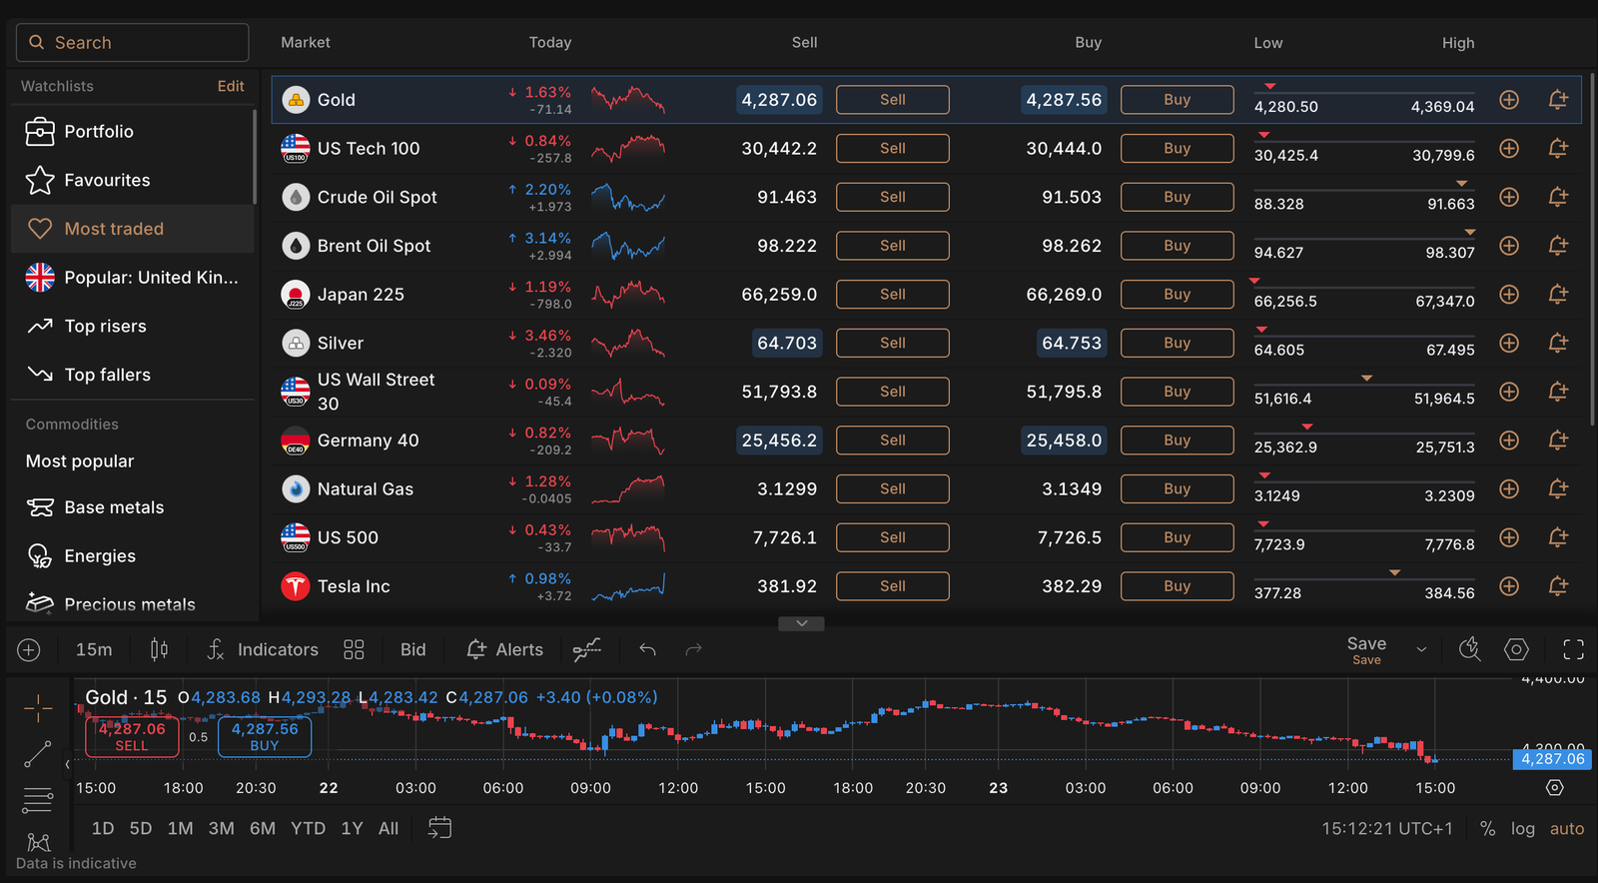Image resolution: width=1598 pixels, height=883 pixels.
Task: Go to current bar target icon
Action: [x=1555, y=788]
